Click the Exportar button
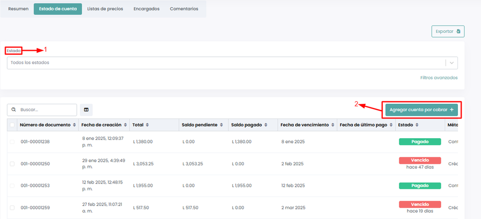 [x=448, y=31]
